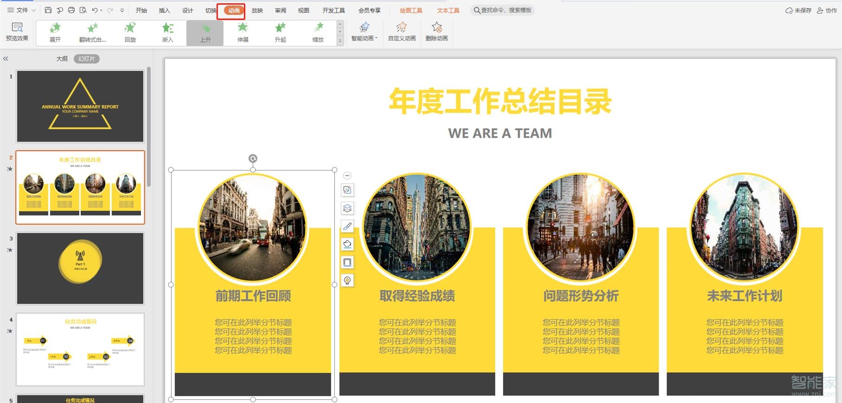Open 自定义动画 custom animation pane

click(x=402, y=32)
